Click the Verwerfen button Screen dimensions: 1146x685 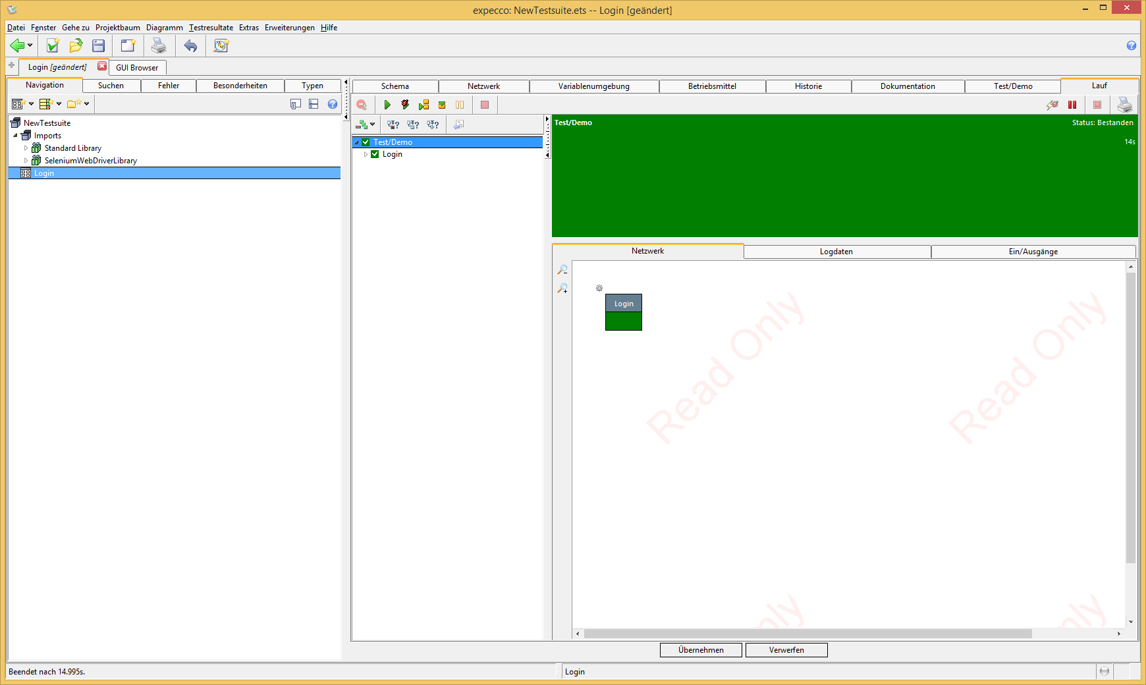point(786,650)
